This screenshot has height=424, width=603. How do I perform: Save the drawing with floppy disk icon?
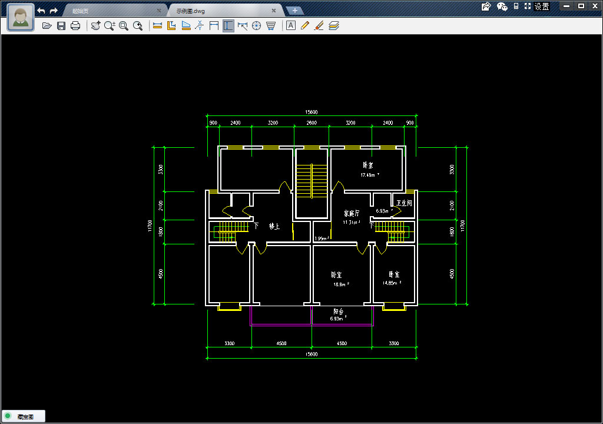(61, 26)
